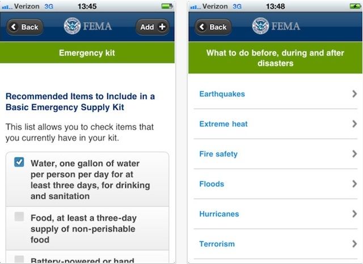The height and width of the screenshot is (264, 363).
Task: Select Hurricanes from the disaster list
Action: click(219, 214)
